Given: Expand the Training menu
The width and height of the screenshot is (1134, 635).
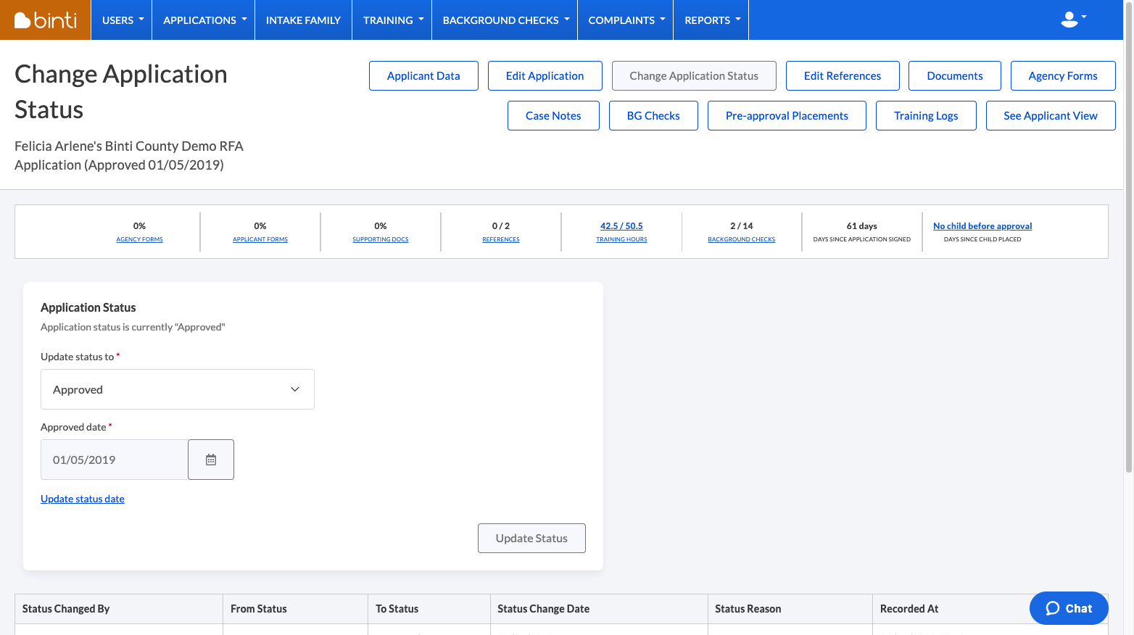Looking at the screenshot, I should (x=394, y=20).
